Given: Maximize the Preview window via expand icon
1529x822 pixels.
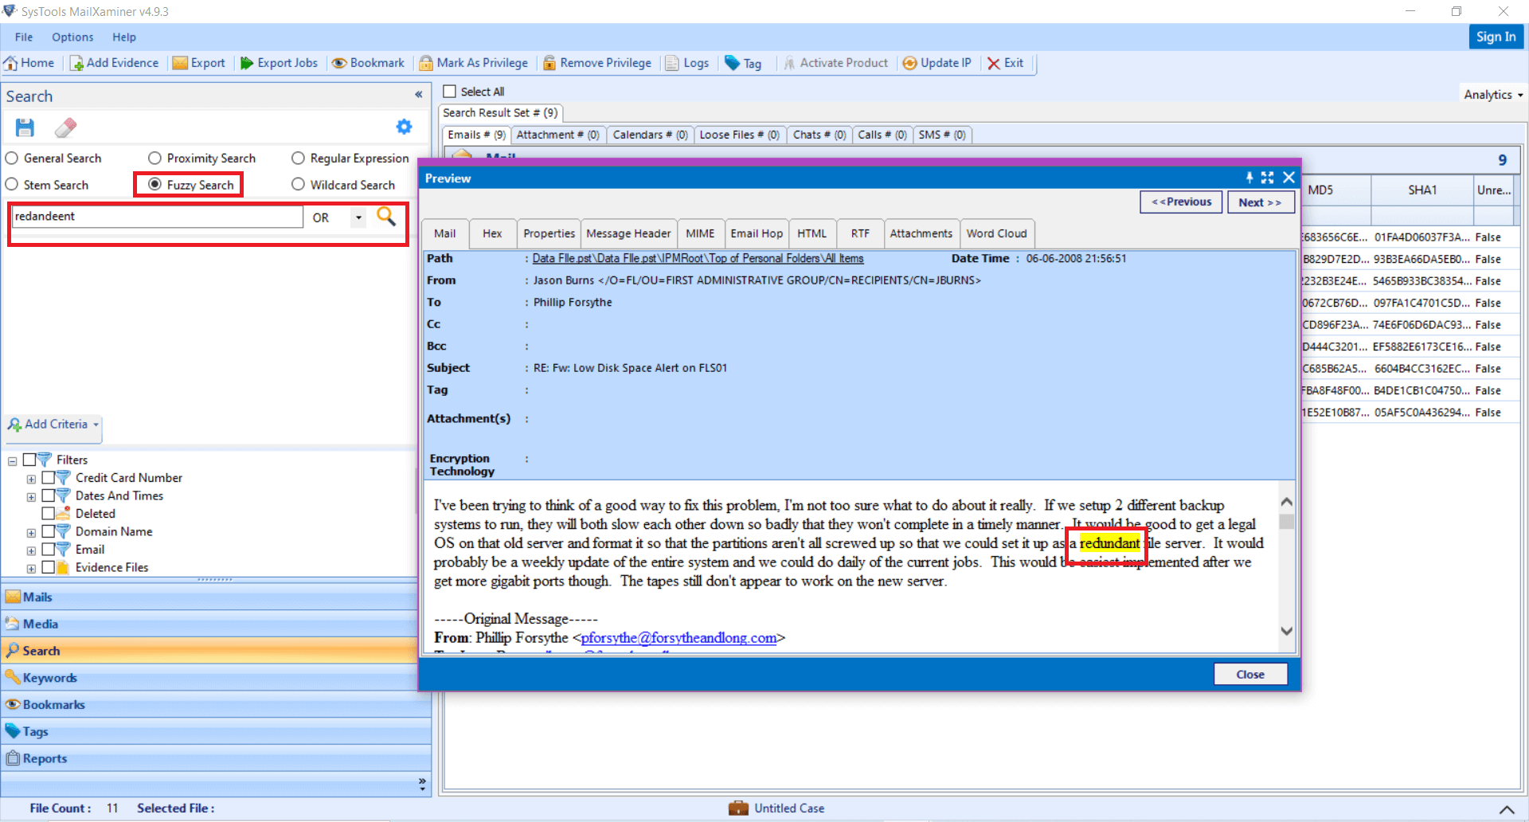Looking at the screenshot, I should (x=1268, y=178).
